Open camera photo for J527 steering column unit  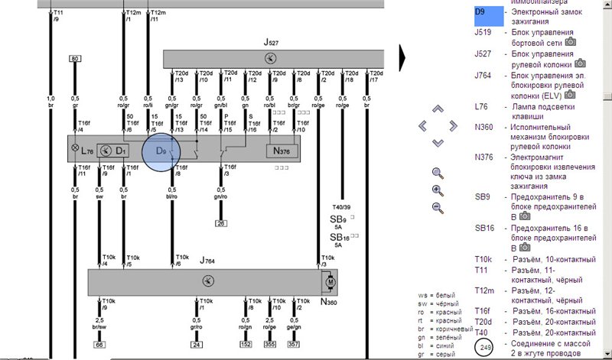580,63
